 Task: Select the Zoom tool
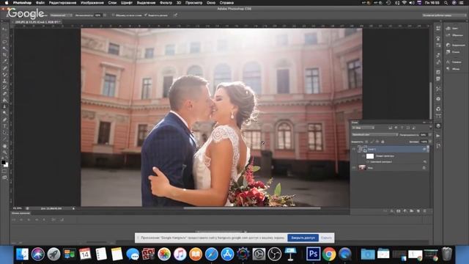coord(4,153)
